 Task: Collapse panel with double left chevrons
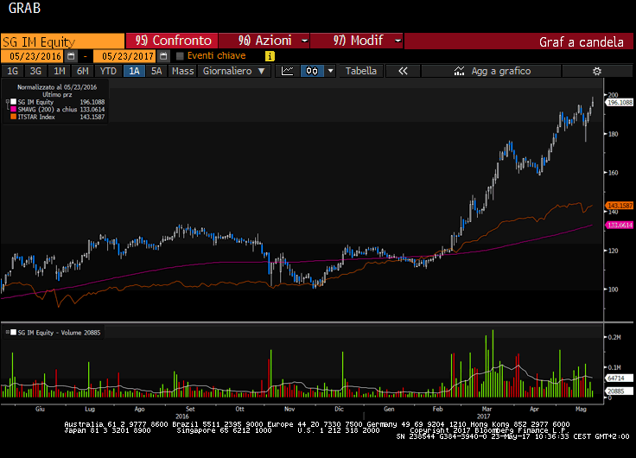point(402,71)
